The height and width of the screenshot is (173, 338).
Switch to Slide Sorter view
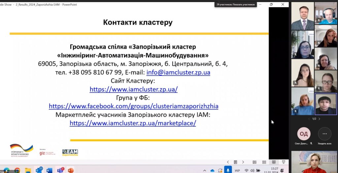(x=264, y=162)
